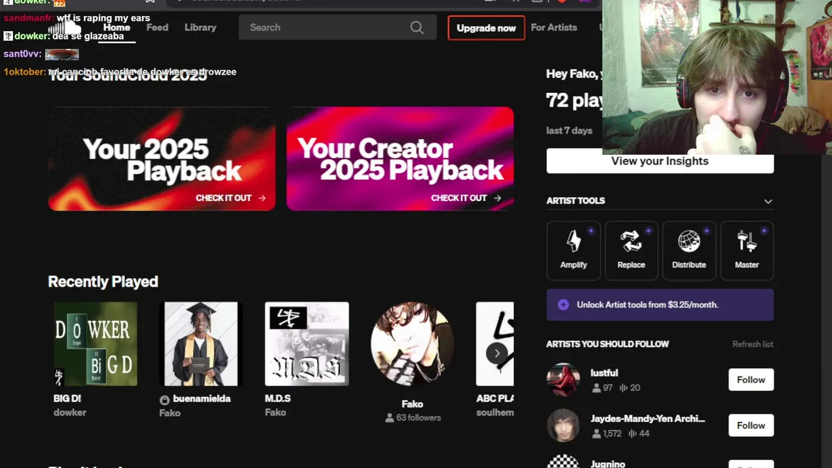Viewport: 832px width, 468px height.
Task: Click the buenamielda track title
Action: (201, 398)
